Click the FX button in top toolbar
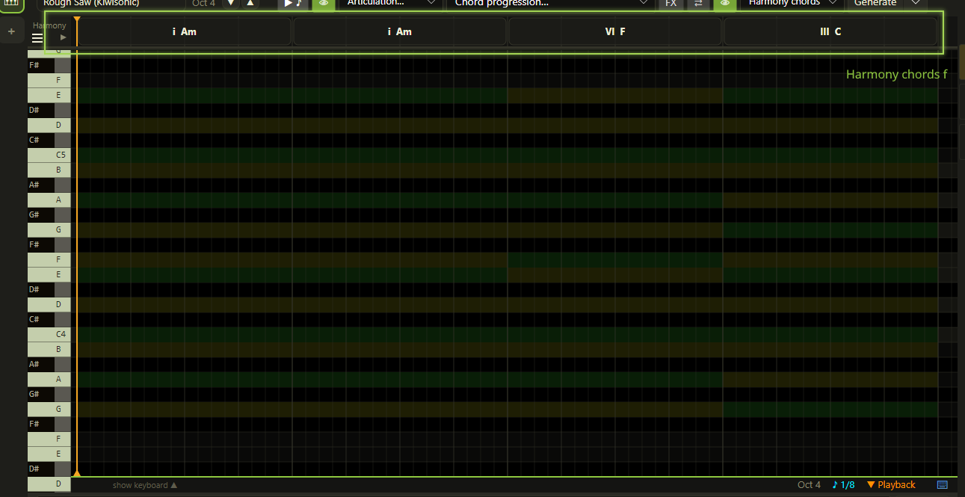 pos(670,4)
